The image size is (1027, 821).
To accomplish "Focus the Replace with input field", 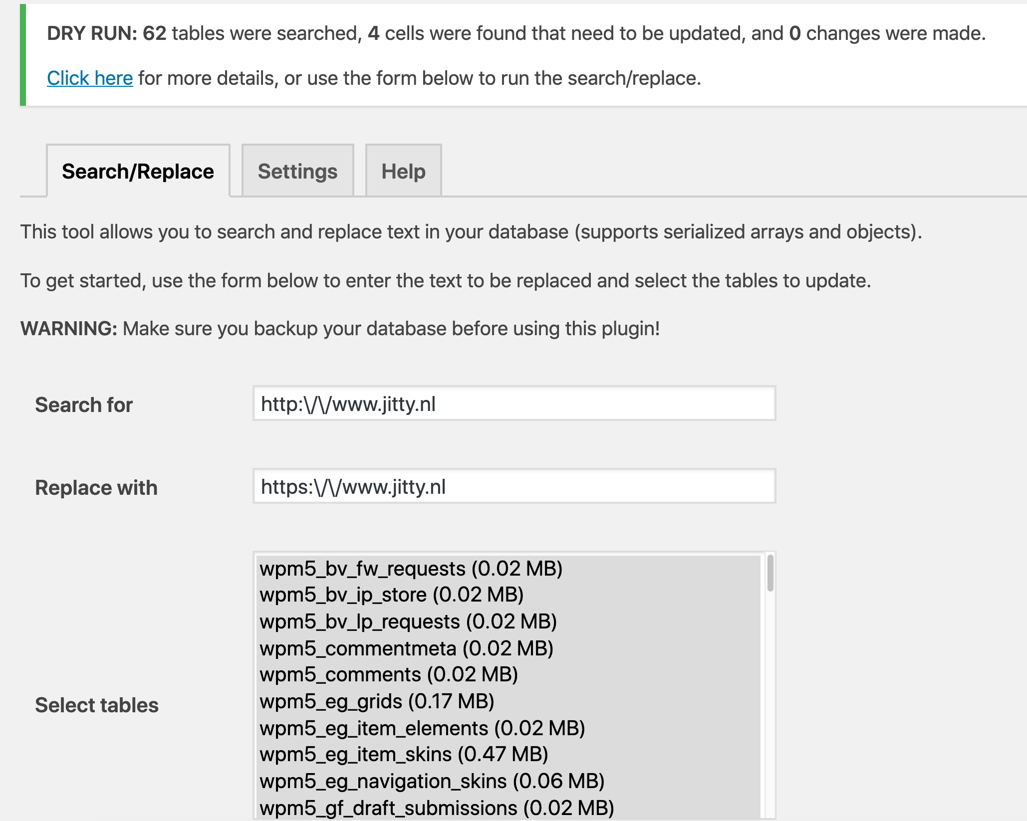I will pyautogui.click(x=514, y=486).
